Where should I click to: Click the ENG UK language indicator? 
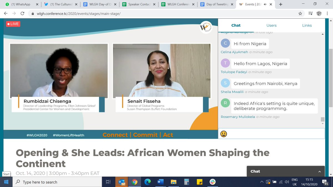click(295, 182)
